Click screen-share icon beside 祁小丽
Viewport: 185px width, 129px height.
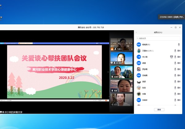171,57
